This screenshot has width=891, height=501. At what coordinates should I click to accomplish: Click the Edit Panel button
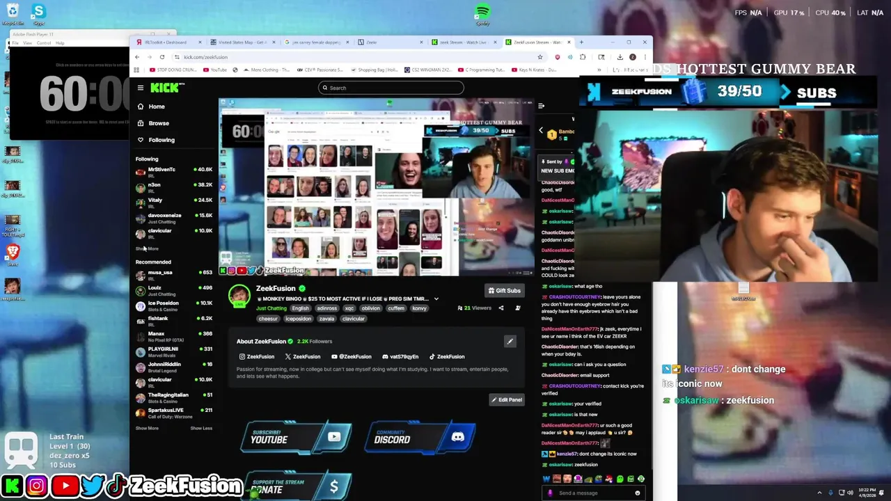[x=506, y=400]
